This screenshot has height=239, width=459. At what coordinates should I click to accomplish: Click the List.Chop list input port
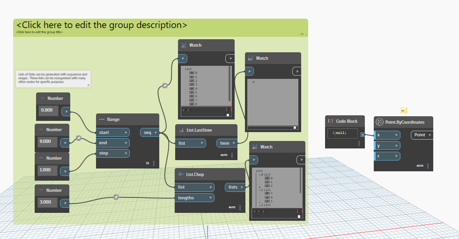tap(195, 187)
